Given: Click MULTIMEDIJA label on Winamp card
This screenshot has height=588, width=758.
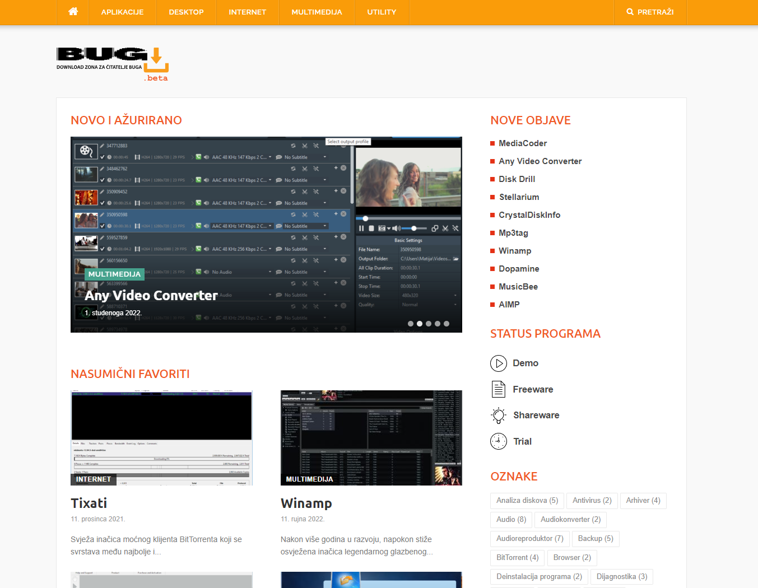Looking at the screenshot, I should [309, 479].
